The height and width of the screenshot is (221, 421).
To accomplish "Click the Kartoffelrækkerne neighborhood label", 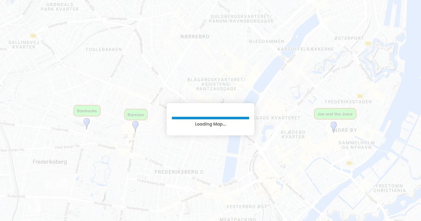I will [306, 49].
